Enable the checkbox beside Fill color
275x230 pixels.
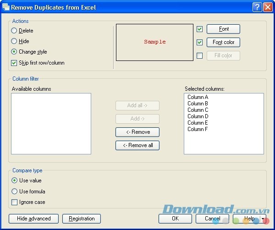[x=199, y=56]
